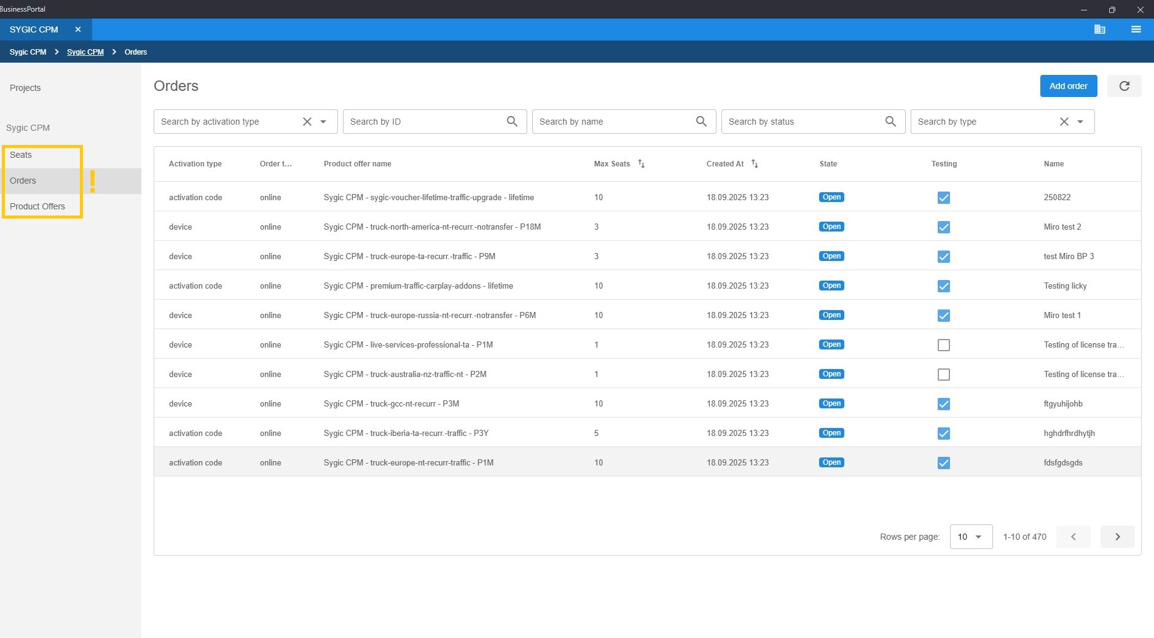Click the Add order button
Screen dimensions: 1154x638
coord(1068,86)
